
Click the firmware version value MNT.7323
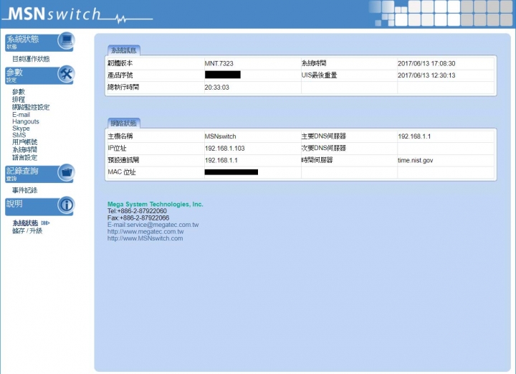click(219, 64)
